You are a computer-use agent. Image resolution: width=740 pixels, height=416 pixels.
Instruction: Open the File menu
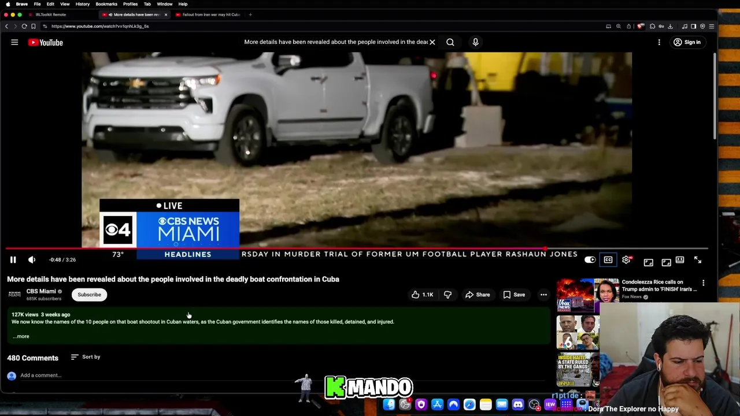click(37, 4)
